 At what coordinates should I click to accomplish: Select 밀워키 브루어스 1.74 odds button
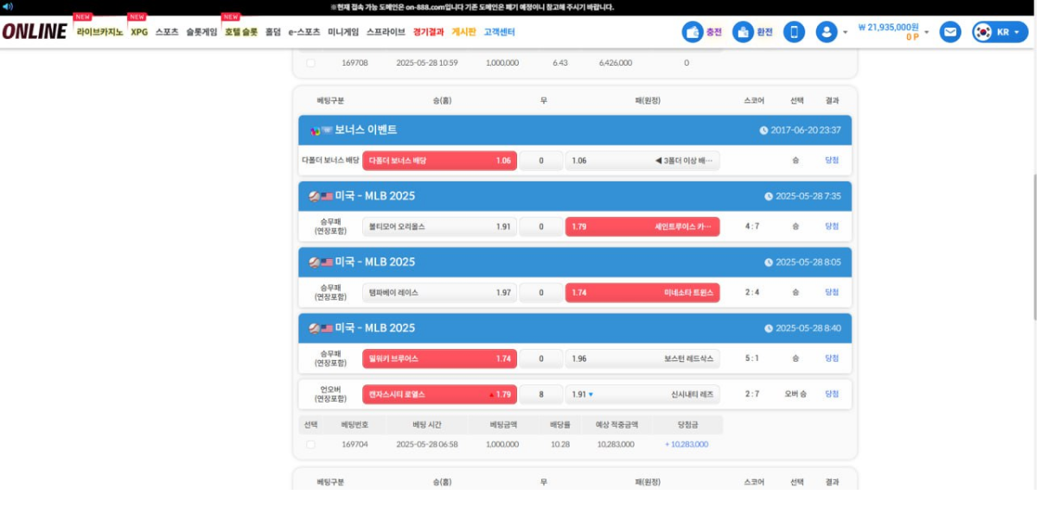tap(439, 358)
